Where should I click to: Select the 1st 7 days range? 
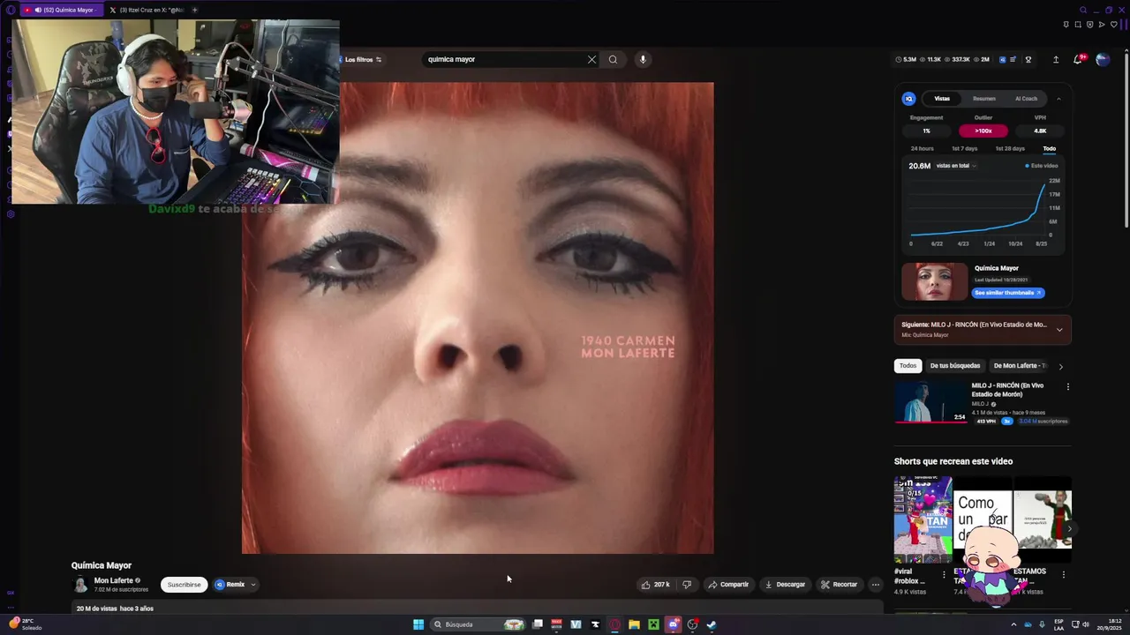964,148
